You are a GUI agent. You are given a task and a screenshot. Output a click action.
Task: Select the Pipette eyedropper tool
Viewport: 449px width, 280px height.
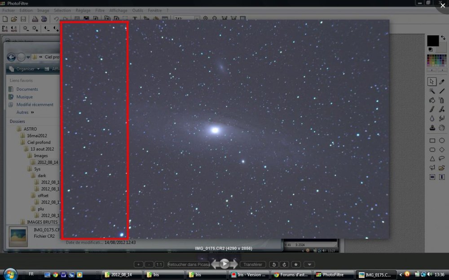click(x=442, y=82)
